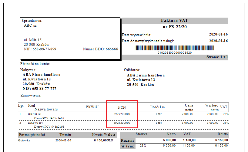This screenshot has height=152, width=248.
Task: Click the seller "NIP: 658-99-77-899"
Action: (40, 49)
